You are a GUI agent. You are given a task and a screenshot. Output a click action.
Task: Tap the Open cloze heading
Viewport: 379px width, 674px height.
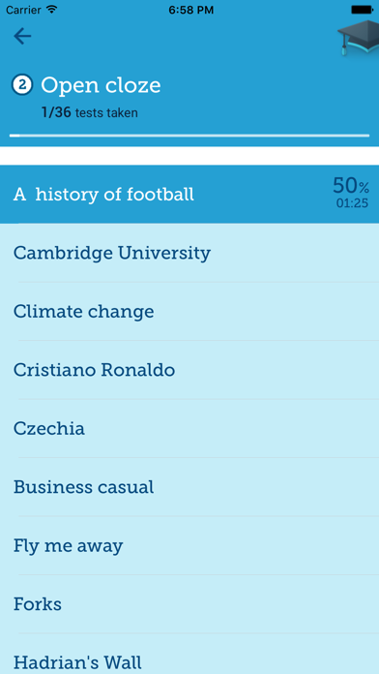click(x=101, y=85)
